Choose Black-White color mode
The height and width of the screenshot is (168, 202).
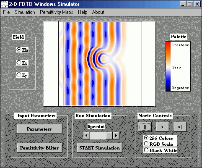[x=146, y=150]
